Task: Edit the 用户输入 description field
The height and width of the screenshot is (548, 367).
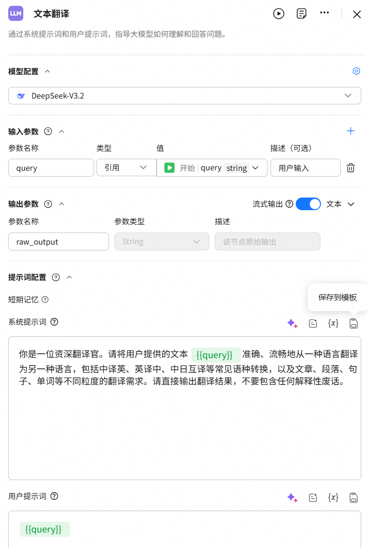Action: click(x=305, y=168)
